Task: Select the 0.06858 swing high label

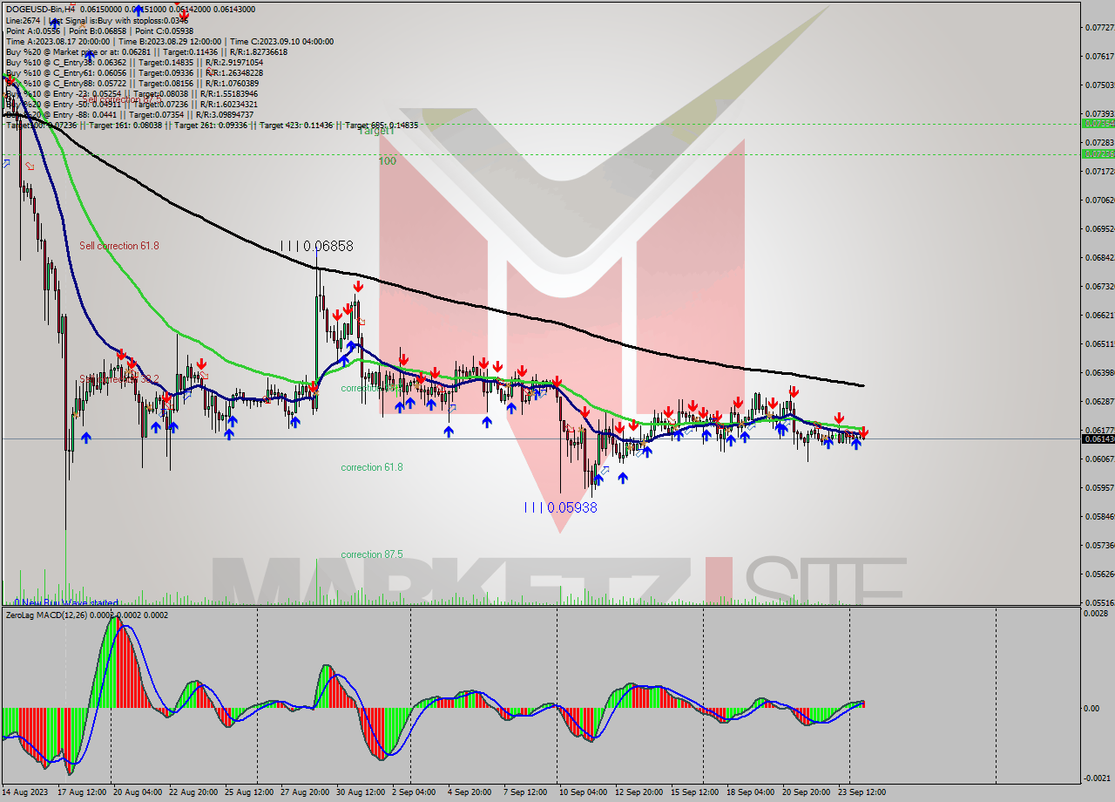Action: click(x=317, y=246)
